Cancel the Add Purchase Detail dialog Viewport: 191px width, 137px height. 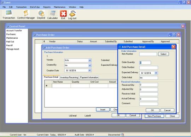[167, 110]
